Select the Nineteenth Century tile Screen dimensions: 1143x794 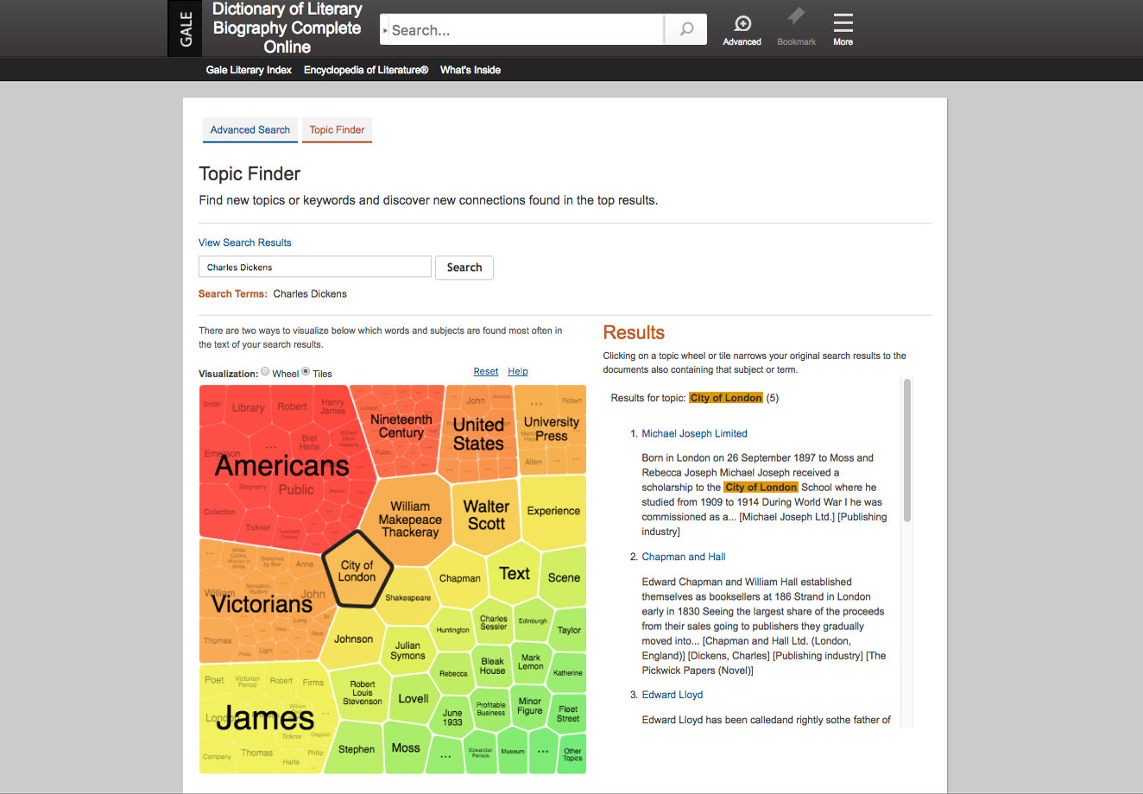401,426
